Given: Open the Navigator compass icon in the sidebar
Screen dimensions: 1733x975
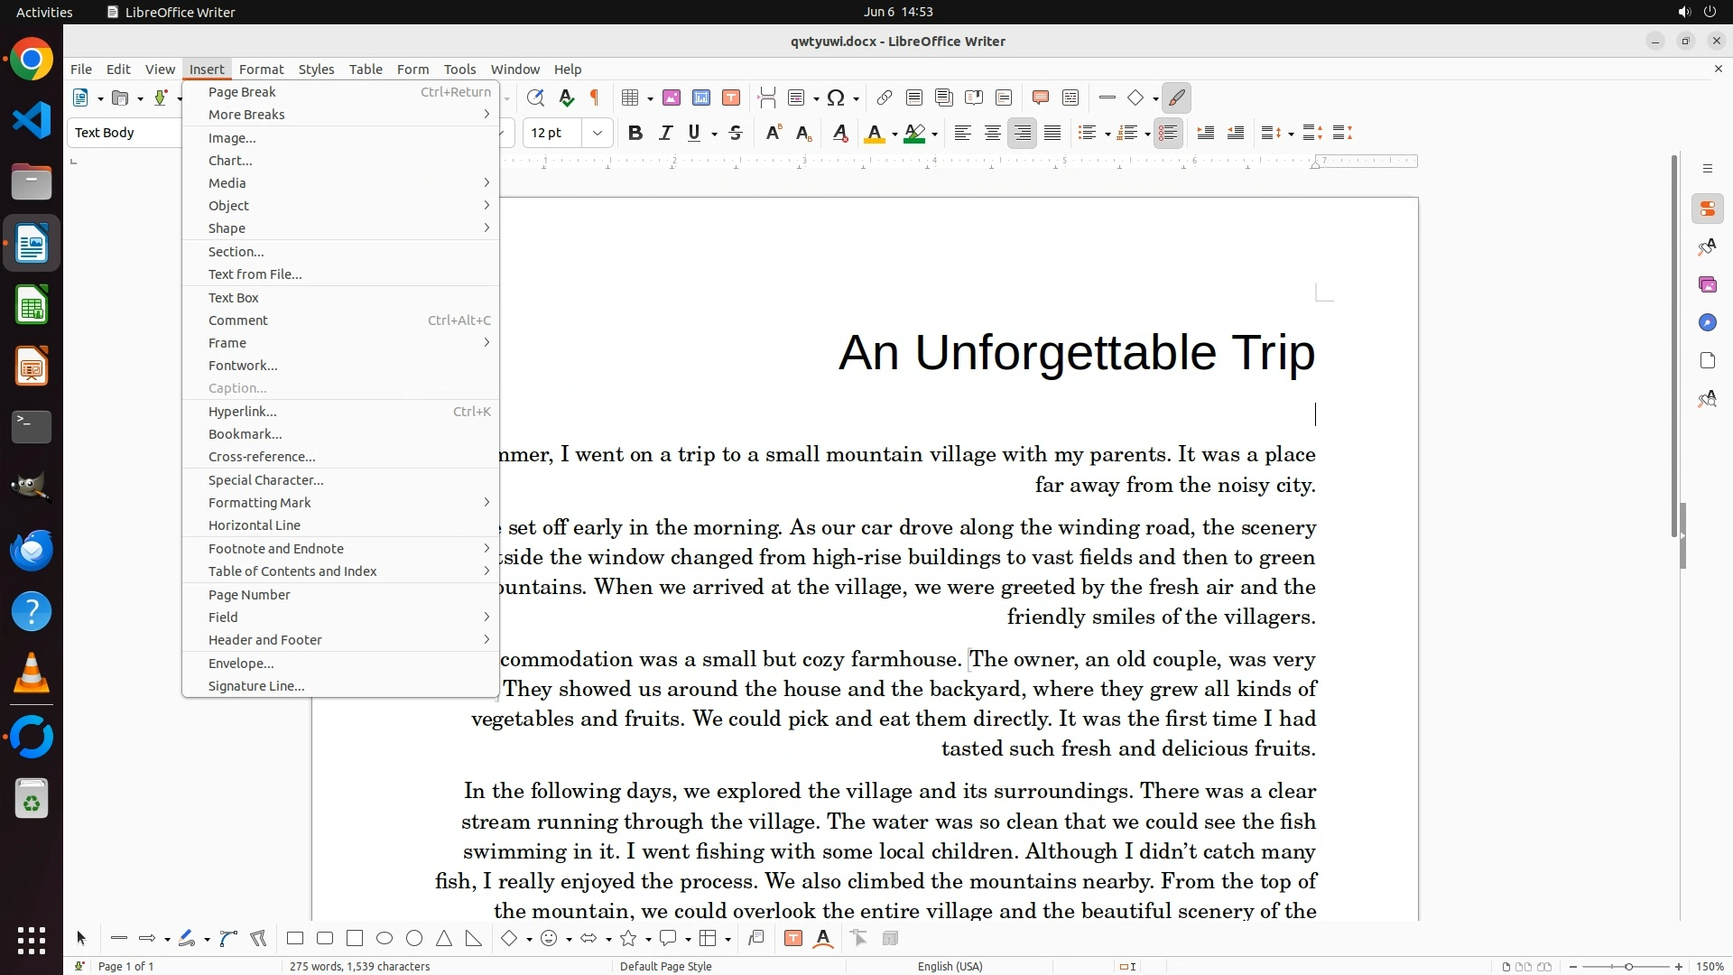Looking at the screenshot, I should 1707,323.
